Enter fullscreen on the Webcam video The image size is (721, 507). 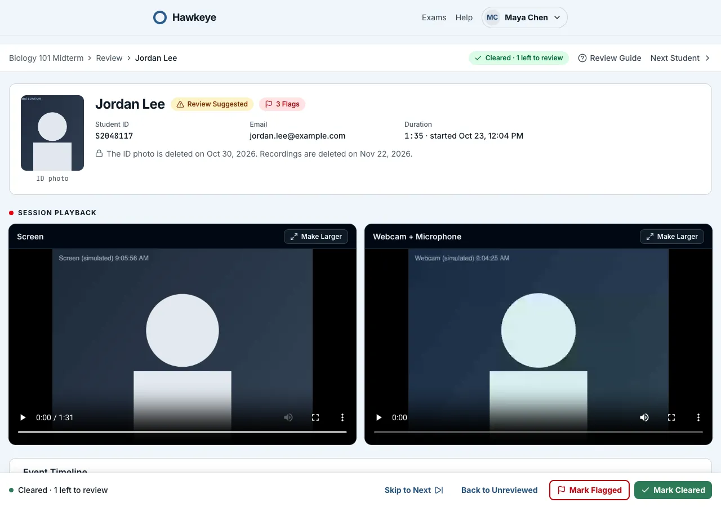click(671, 417)
